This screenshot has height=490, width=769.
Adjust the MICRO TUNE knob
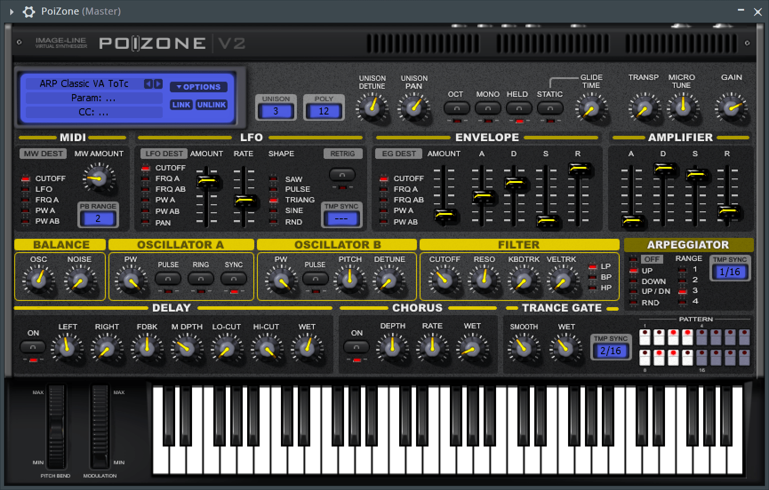pyautogui.click(x=682, y=107)
